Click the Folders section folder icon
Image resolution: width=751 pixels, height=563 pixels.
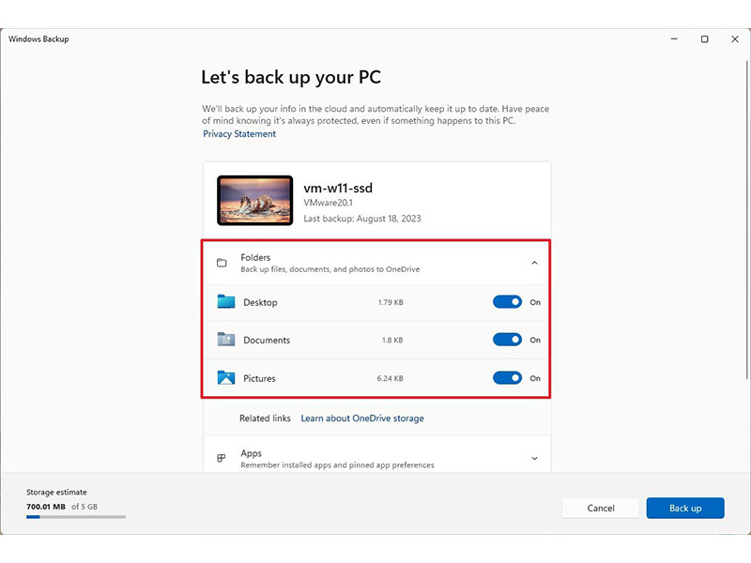(x=222, y=263)
